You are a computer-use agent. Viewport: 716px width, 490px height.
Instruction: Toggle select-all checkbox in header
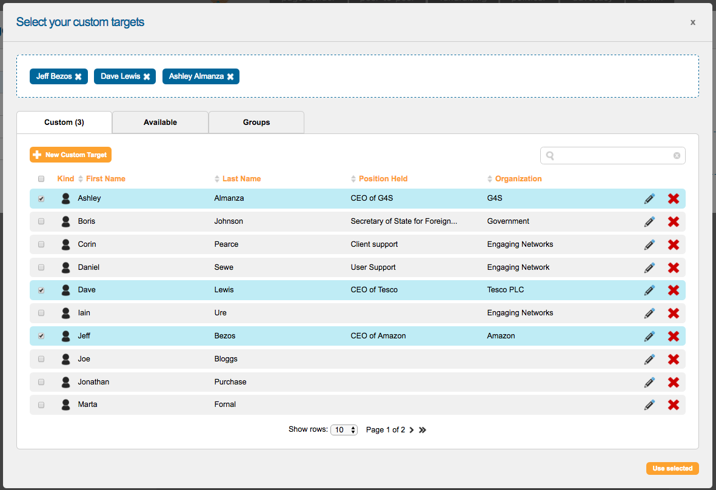click(x=41, y=179)
